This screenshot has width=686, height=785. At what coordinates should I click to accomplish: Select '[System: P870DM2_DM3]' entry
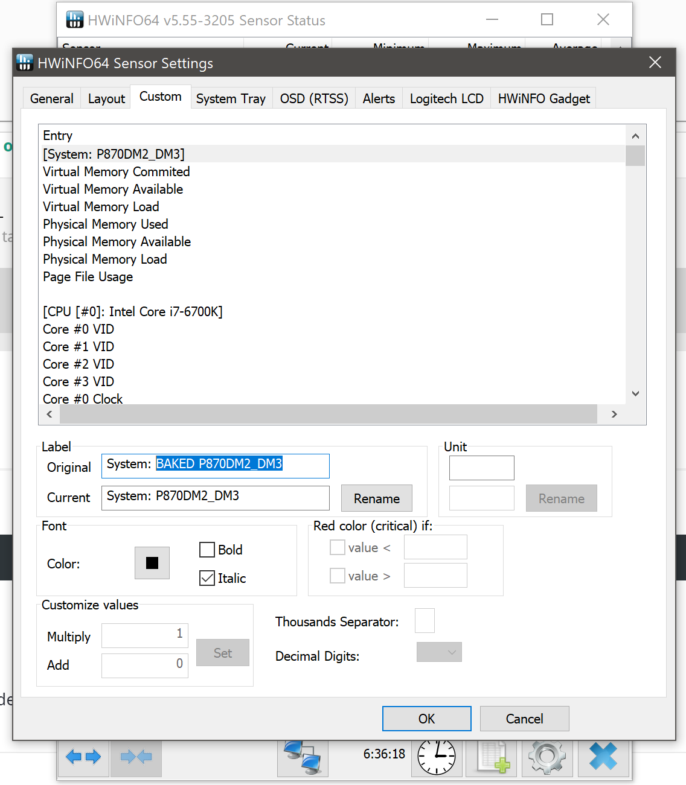click(x=332, y=154)
